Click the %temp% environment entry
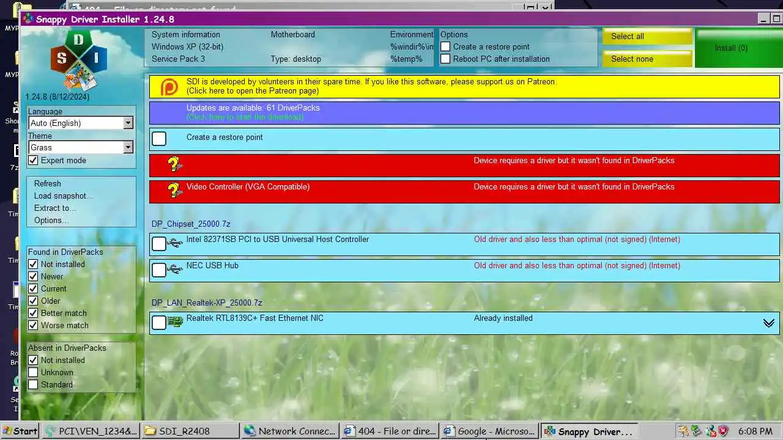783x440 pixels. coord(406,59)
